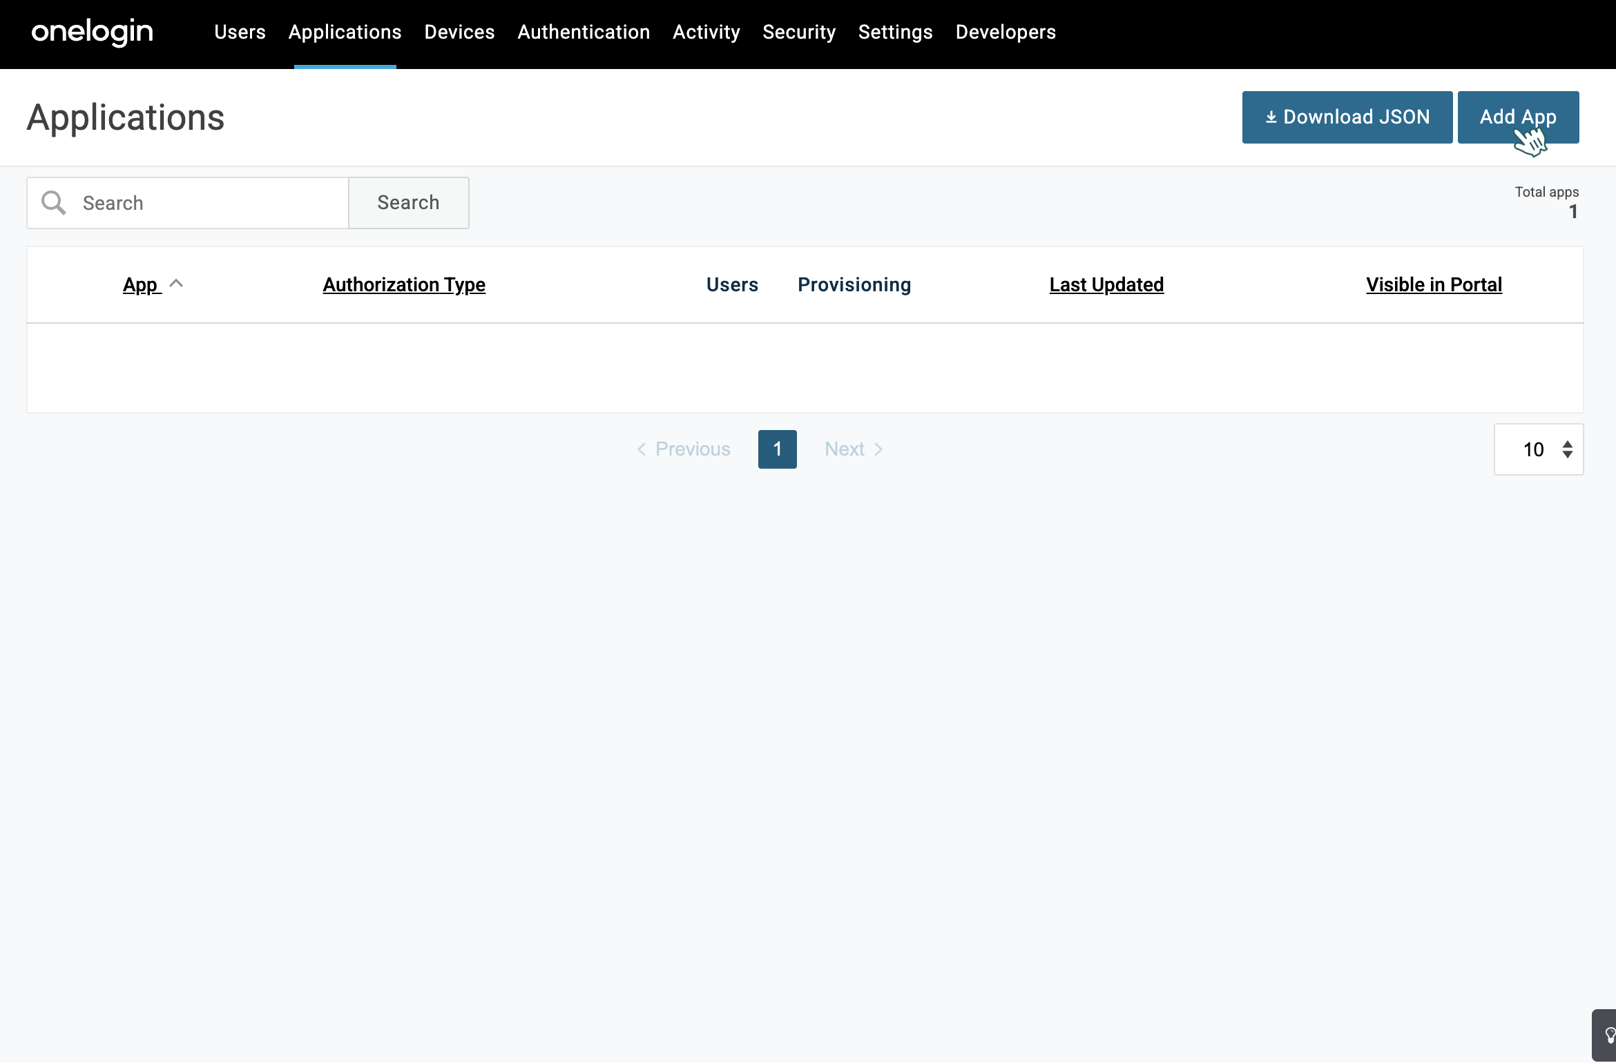This screenshot has height=1063, width=1616.
Task: Open the Developers menu
Action: tap(1006, 32)
